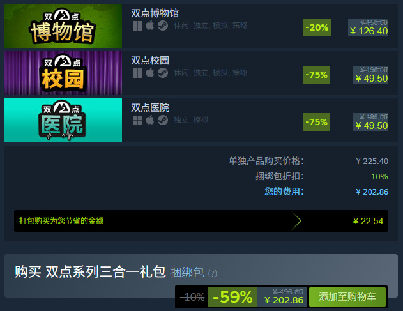
Task: Click the -20% discount badge
Action: coord(317,27)
